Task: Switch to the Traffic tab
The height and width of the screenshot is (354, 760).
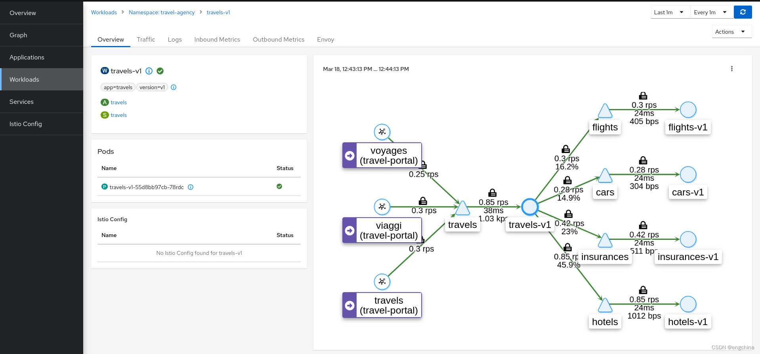Action: click(146, 40)
